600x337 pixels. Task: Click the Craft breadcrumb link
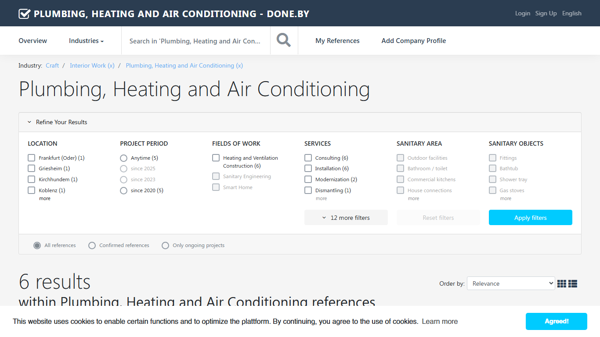pos(52,65)
